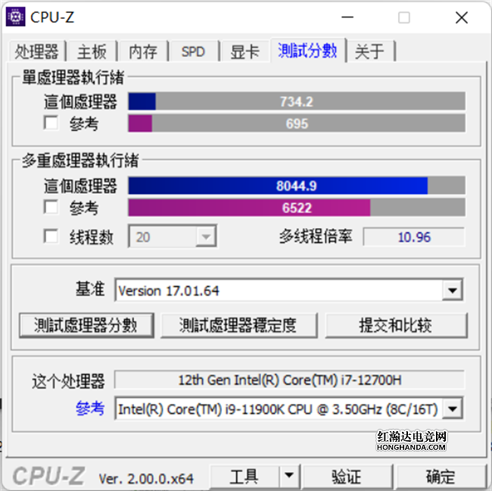Minimize the CPU-Z window
This screenshot has height=491, width=492.
point(347,17)
